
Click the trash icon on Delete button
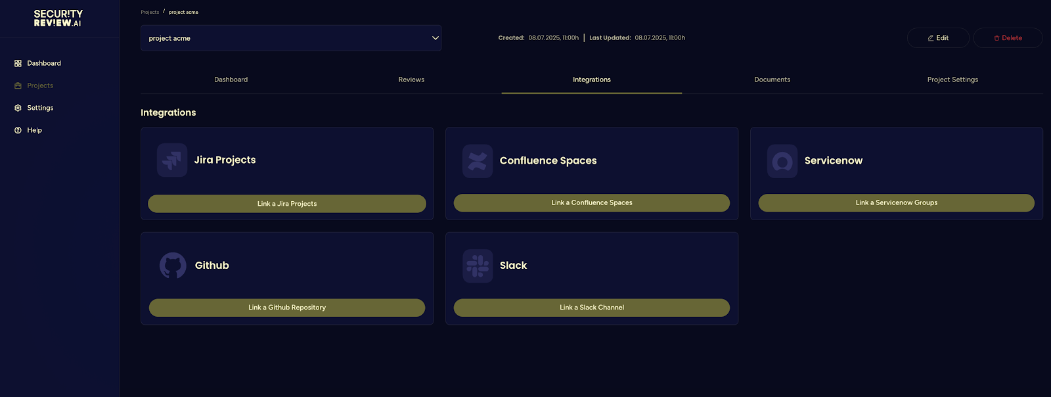click(x=996, y=38)
